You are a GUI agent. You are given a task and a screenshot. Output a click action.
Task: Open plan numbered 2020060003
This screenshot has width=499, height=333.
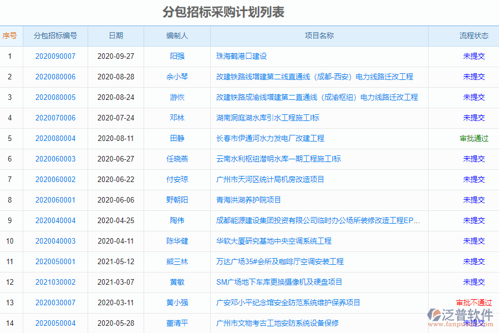(x=56, y=159)
